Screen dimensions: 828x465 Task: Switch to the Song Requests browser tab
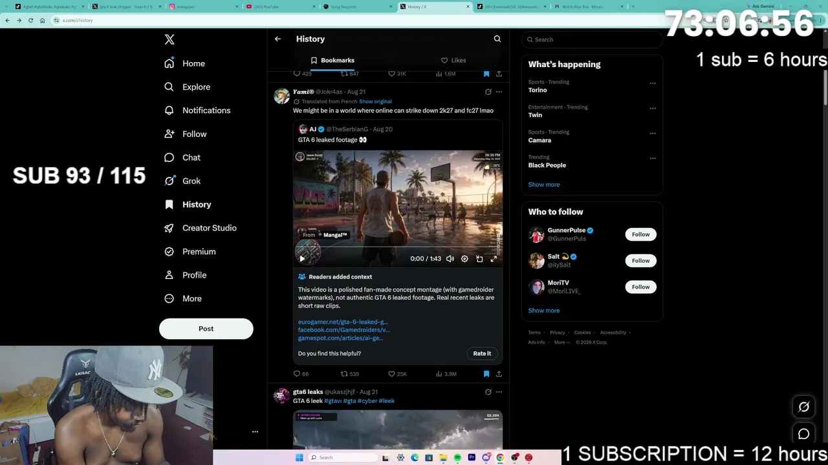tap(357, 6)
